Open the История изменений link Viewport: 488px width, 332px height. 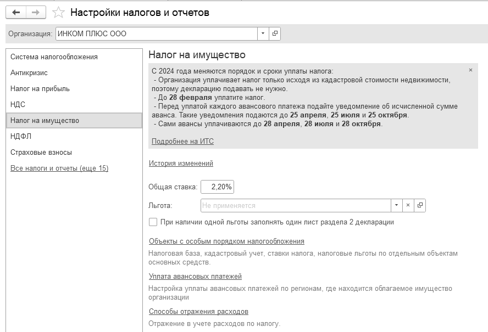[181, 164]
